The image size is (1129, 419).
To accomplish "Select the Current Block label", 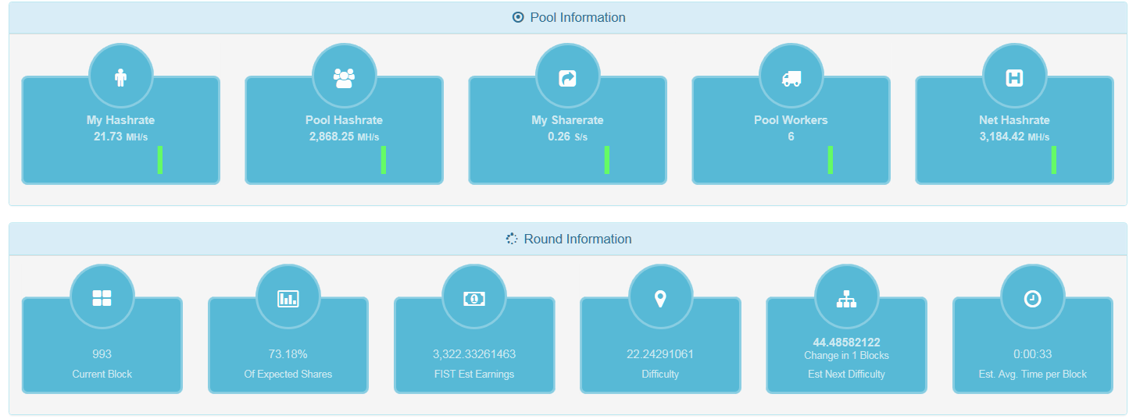I will pos(102,374).
